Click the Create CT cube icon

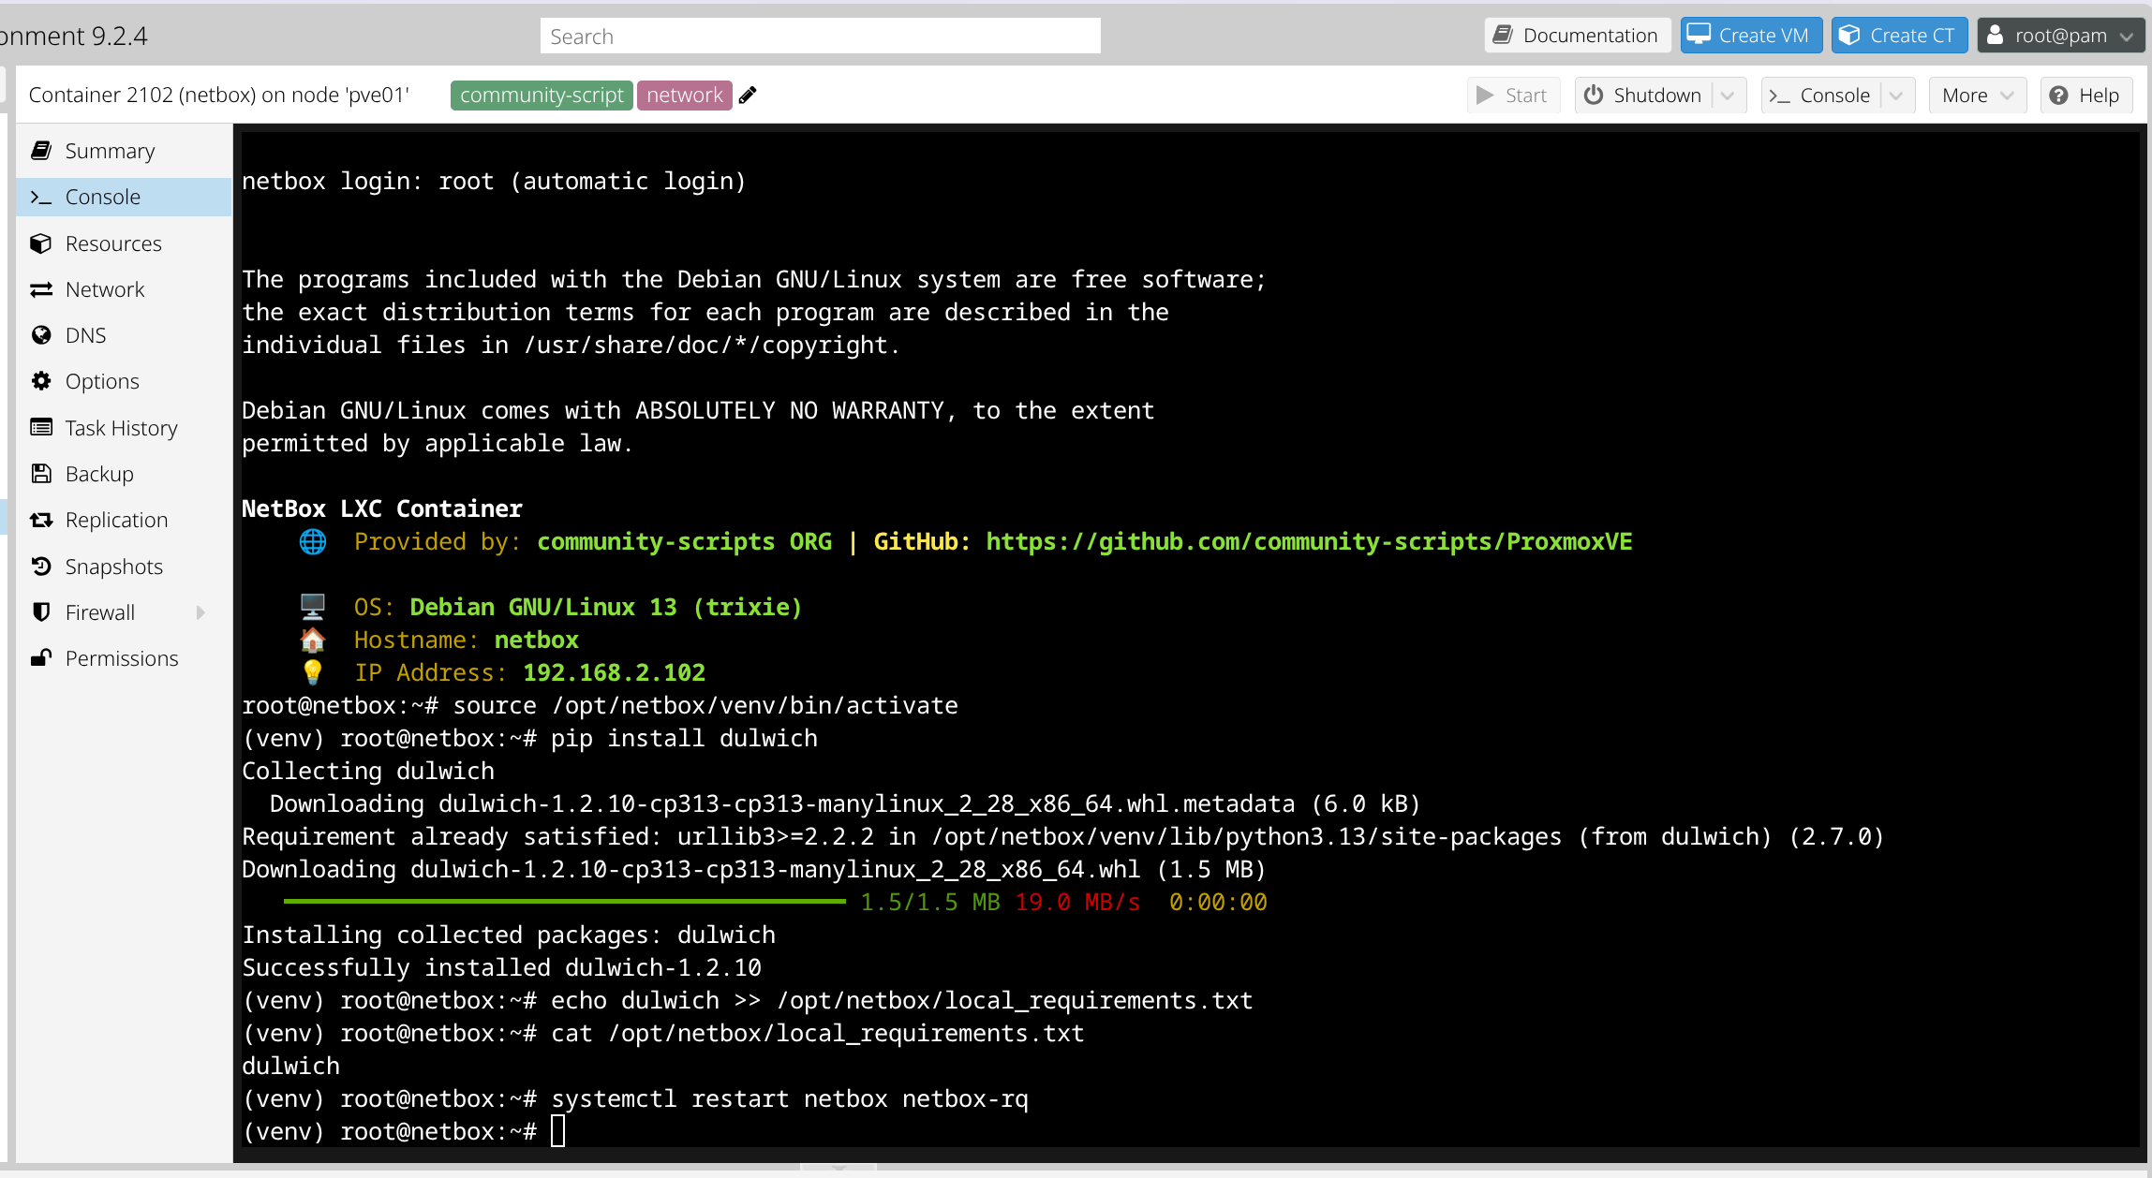point(1849,36)
